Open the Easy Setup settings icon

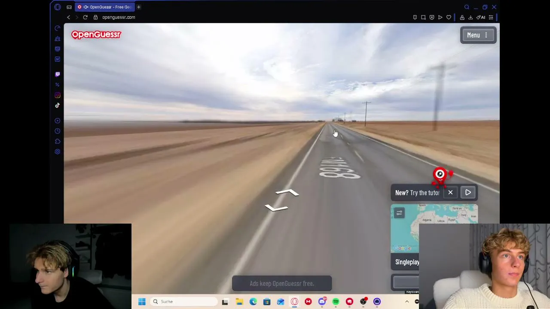491,17
